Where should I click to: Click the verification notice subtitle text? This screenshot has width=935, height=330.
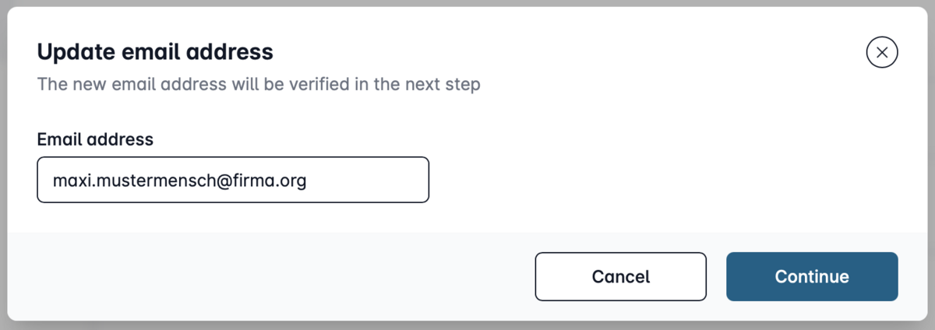(258, 83)
